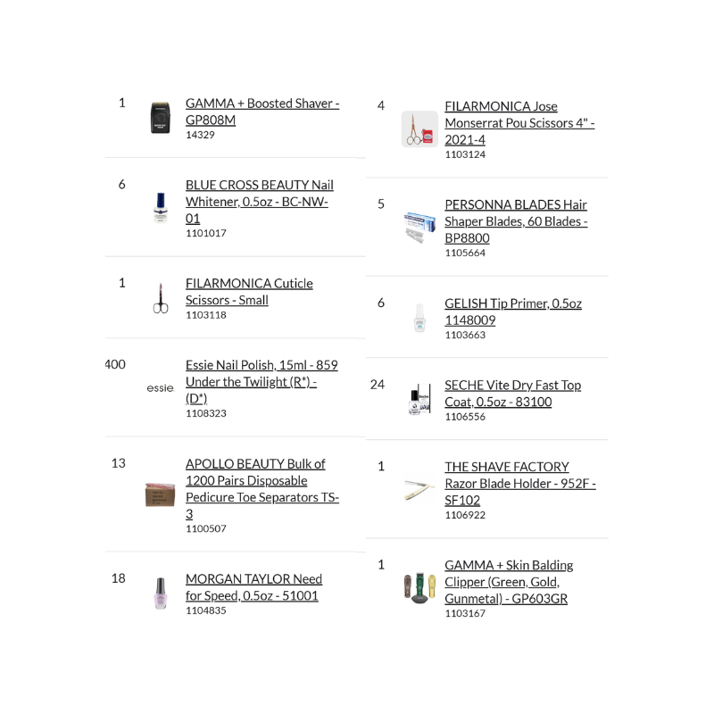Open THE SHAVE FACTORY Razor Blade Holder link
Image resolution: width=714 pixels, height=714 pixels.
pos(519,483)
